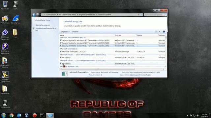Open the Organize dropdown menu

pos(65,32)
